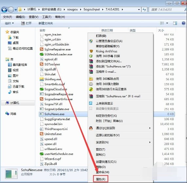This screenshot has width=187, height=183.
Task: Click the Back navigation arrow
Action: coord(4,9)
